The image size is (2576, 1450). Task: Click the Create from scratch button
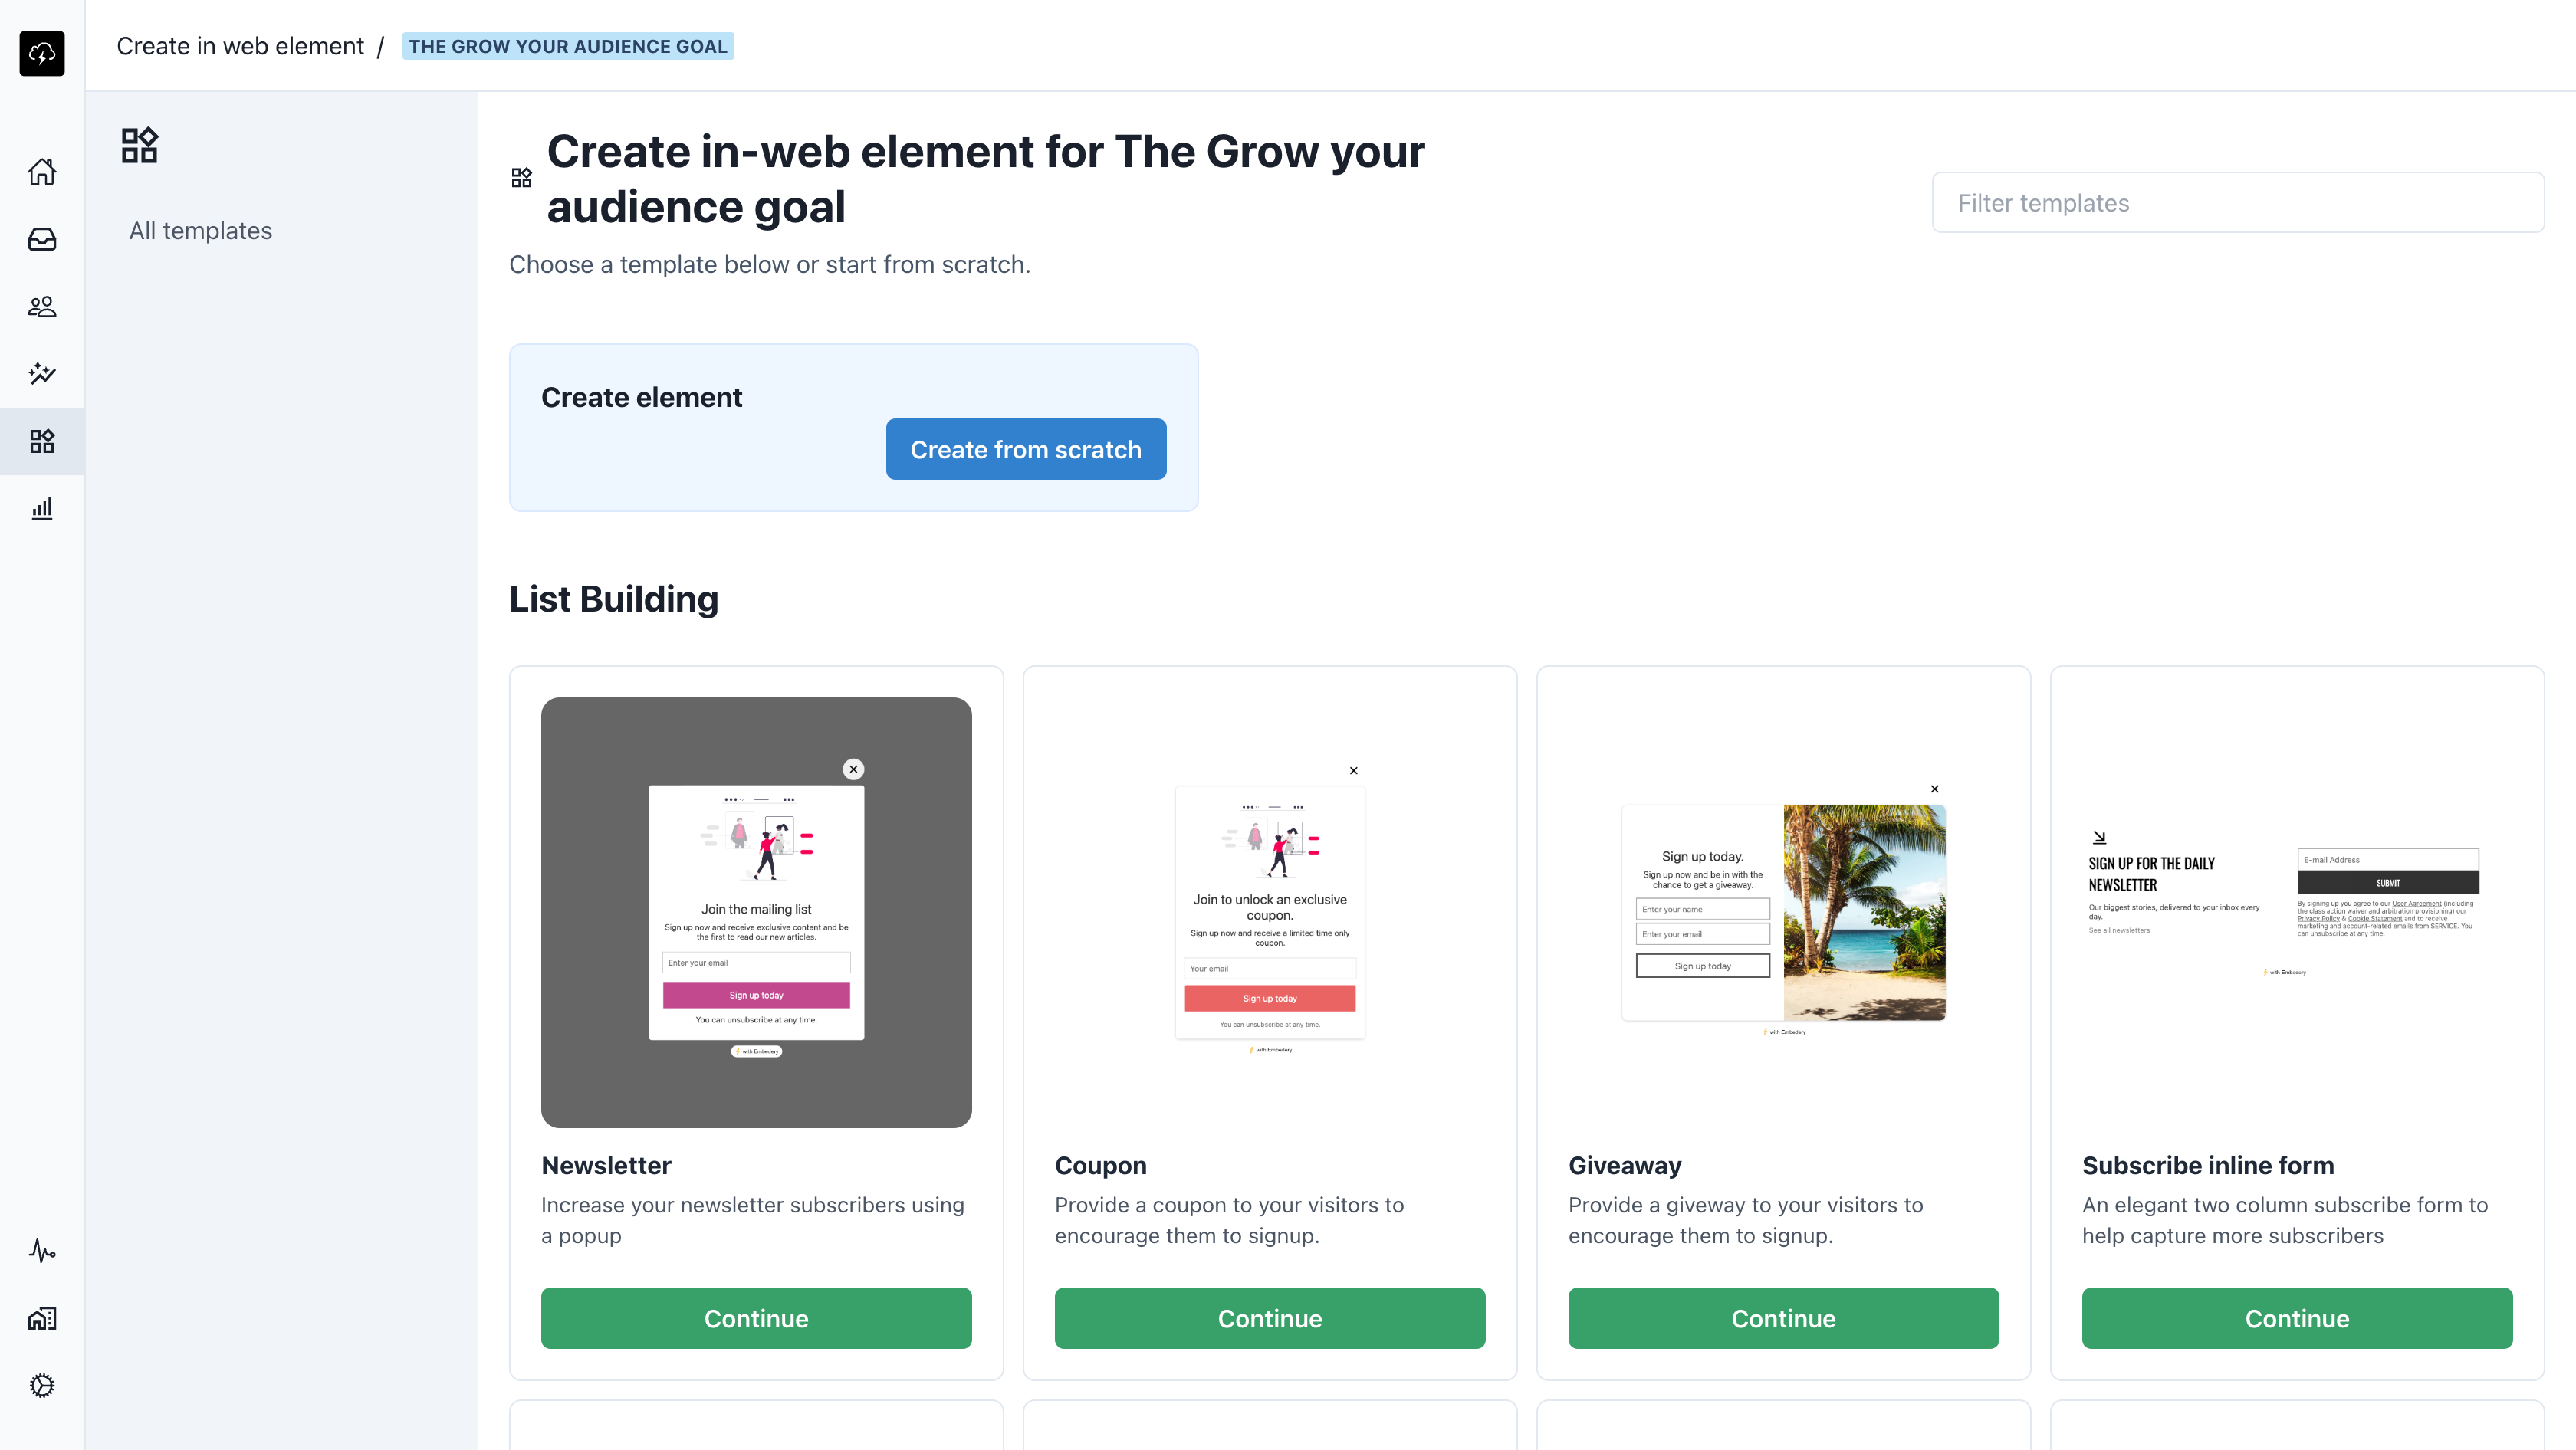1026,450
